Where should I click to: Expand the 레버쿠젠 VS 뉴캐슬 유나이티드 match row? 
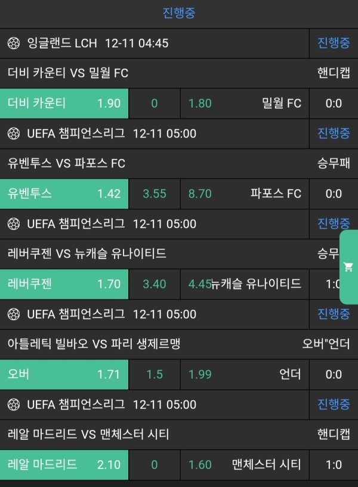tap(149, 254)
